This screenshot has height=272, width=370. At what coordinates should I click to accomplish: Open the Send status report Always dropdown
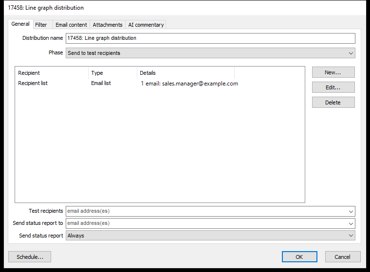(210, 236)
